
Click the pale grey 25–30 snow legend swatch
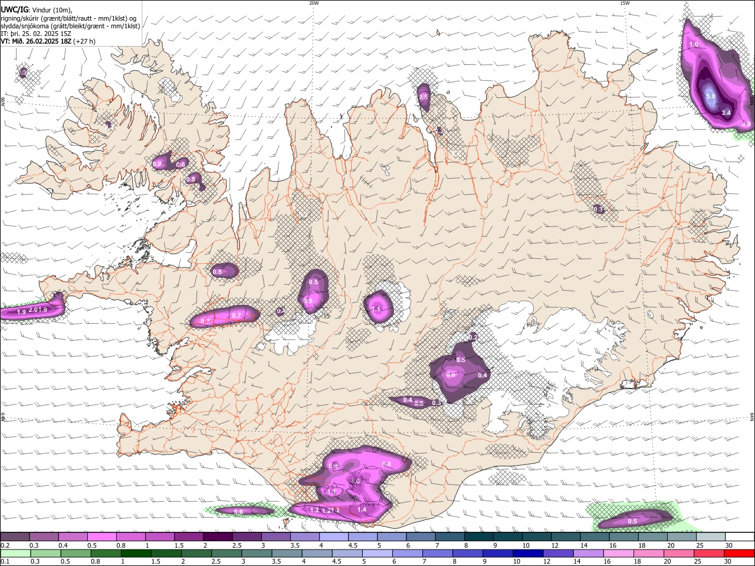tap(711, 537)
